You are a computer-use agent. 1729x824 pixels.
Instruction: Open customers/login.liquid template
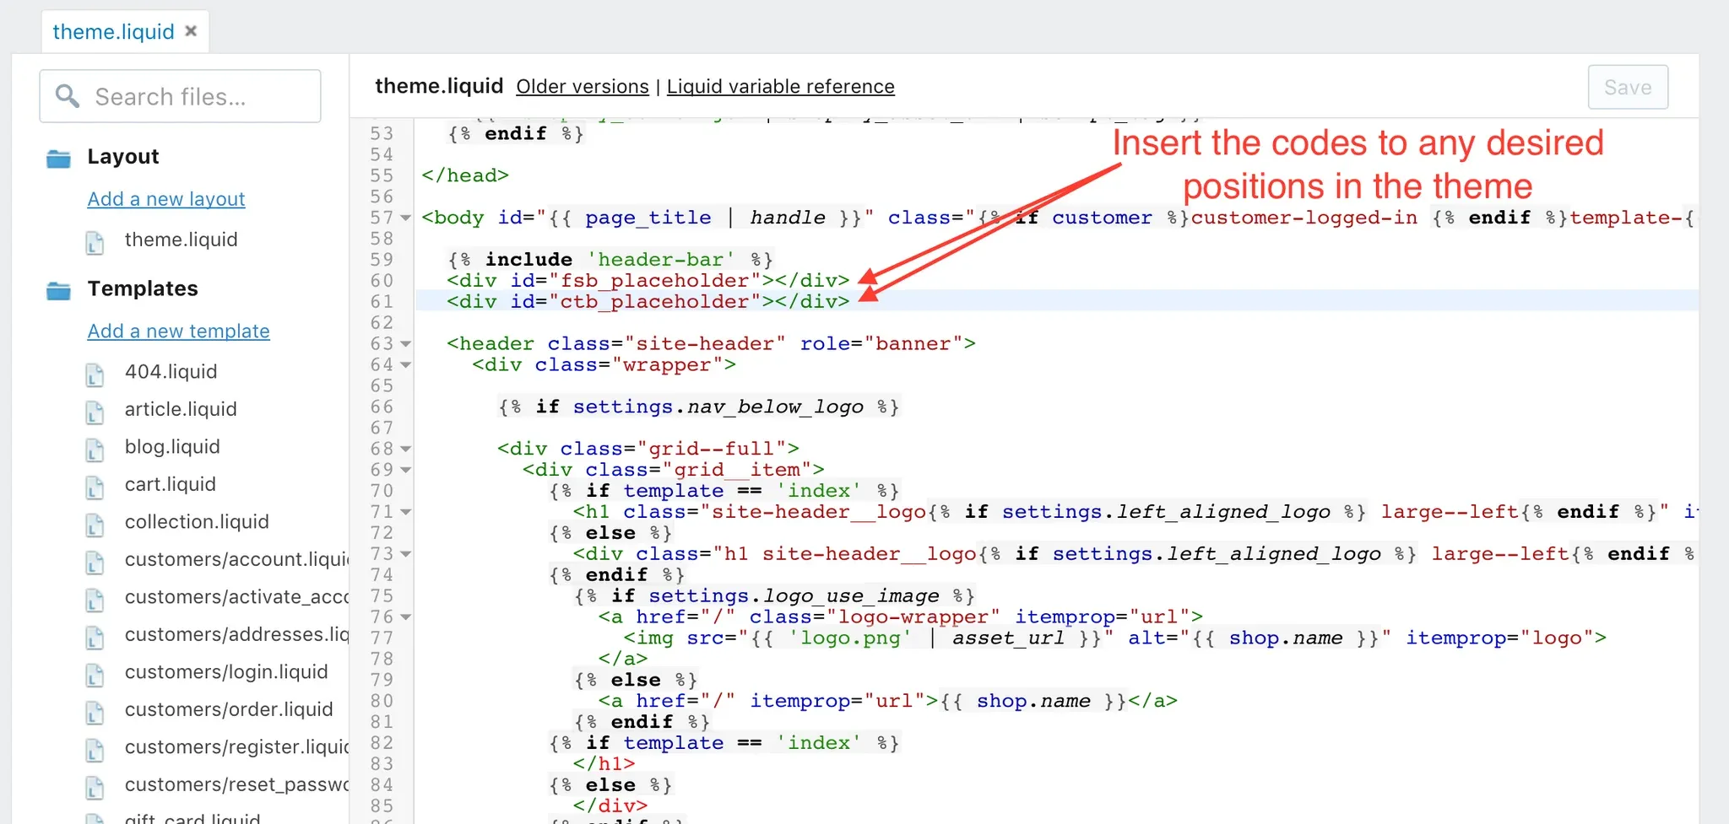coord(226,671)
